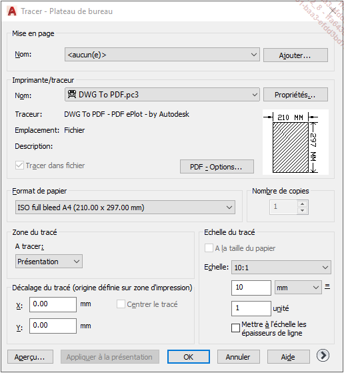Viewport: 344px width, 373px height.
Task: Click the AutoCAD logo in title bar
Action: click(x=12, y=11)
